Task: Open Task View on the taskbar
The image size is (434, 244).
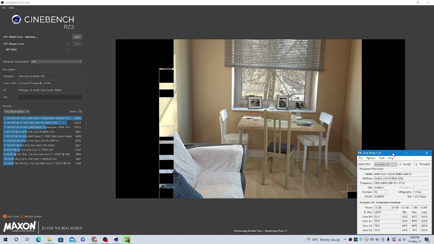Action: (27, 240)
